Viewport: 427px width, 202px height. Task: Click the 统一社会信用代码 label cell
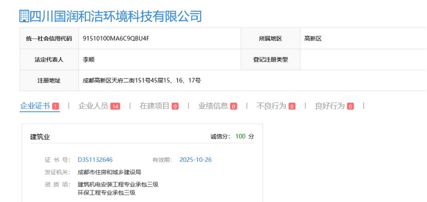click(x=49, y=39)
